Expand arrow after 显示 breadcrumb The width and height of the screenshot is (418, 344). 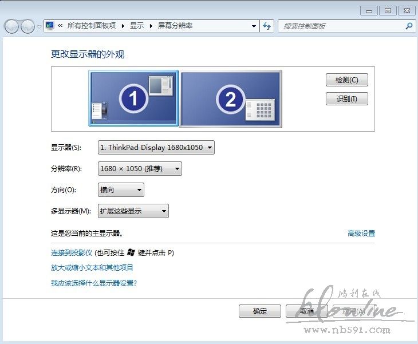coord(151,26)
